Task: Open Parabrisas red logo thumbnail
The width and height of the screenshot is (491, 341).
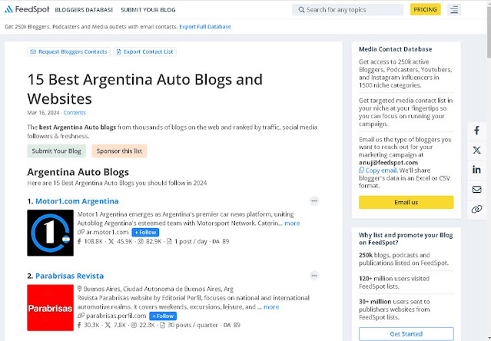Action: 50,307
